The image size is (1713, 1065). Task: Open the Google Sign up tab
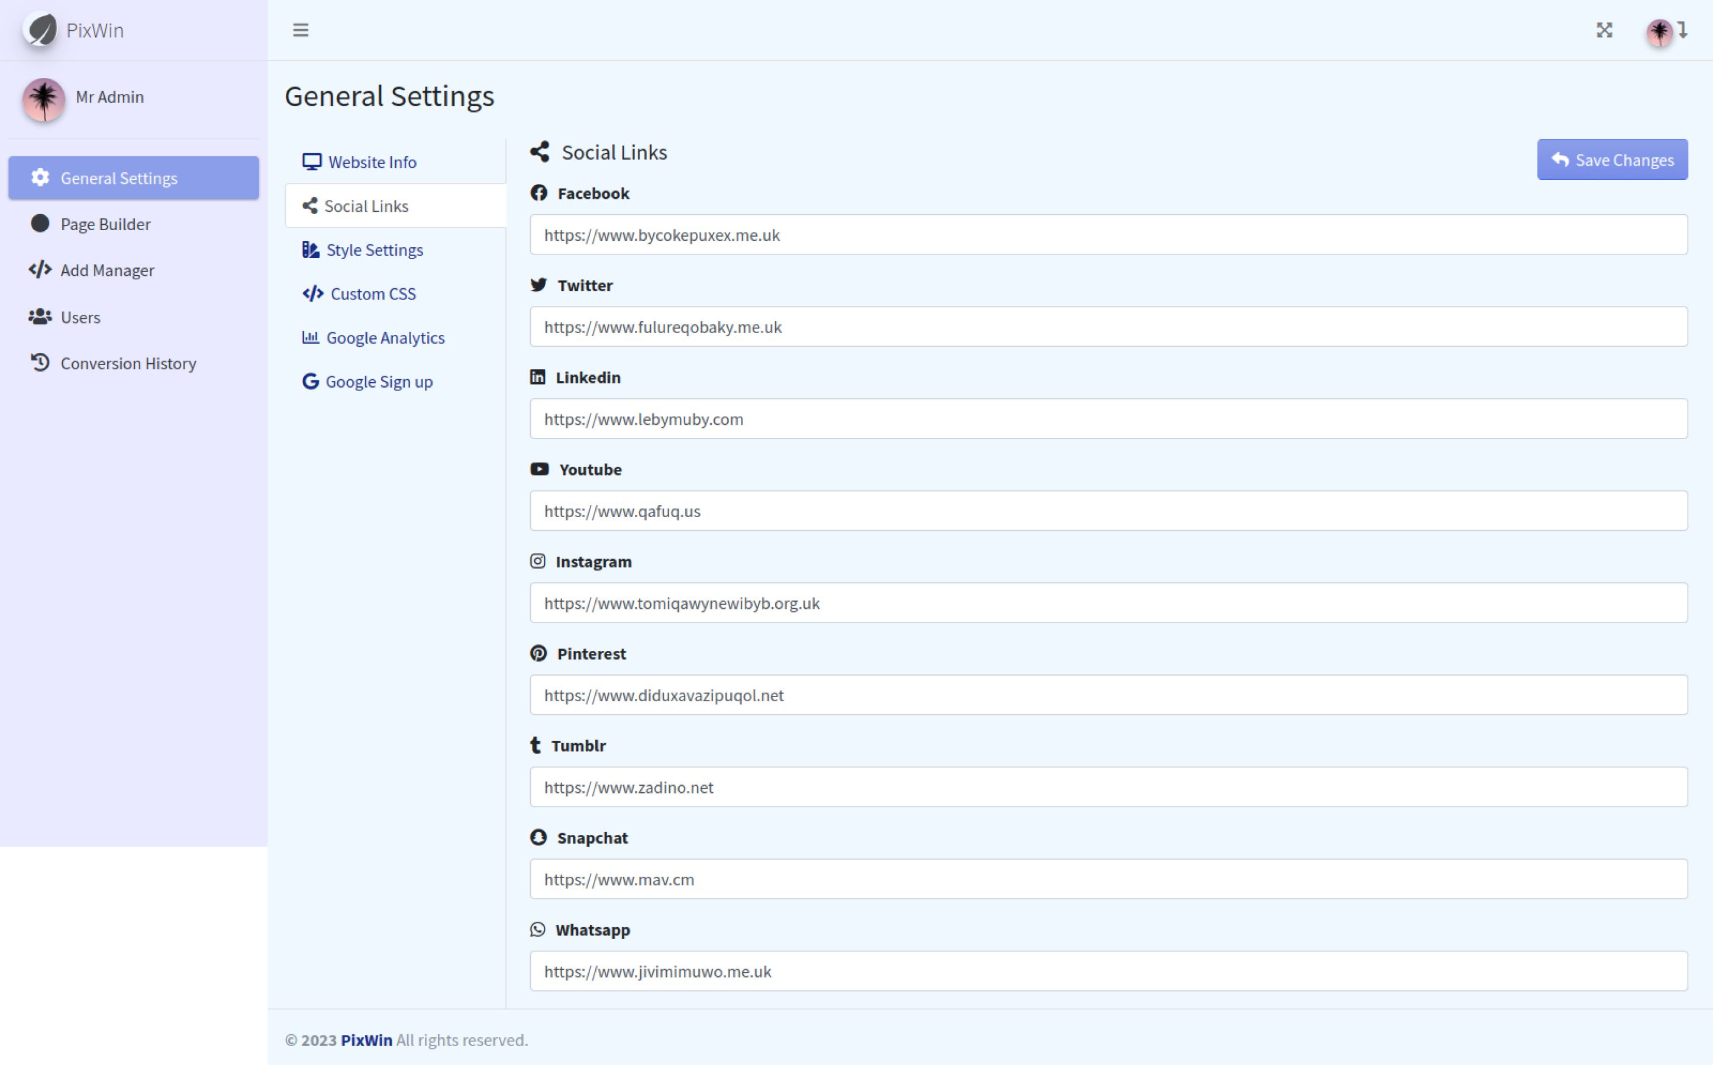click(x=378, y=382)
